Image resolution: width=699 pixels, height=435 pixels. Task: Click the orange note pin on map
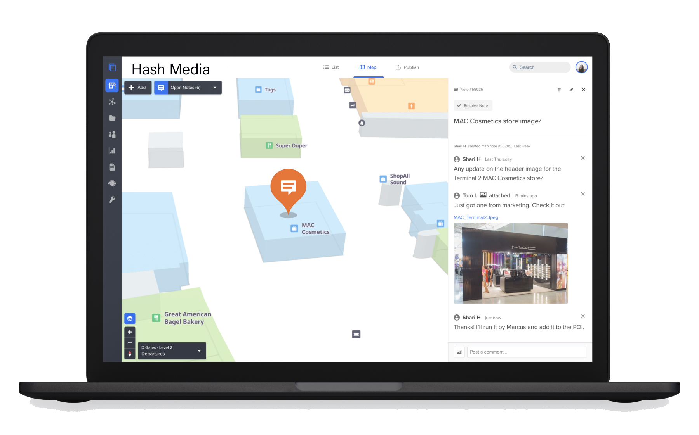click(x=288, y=188)
